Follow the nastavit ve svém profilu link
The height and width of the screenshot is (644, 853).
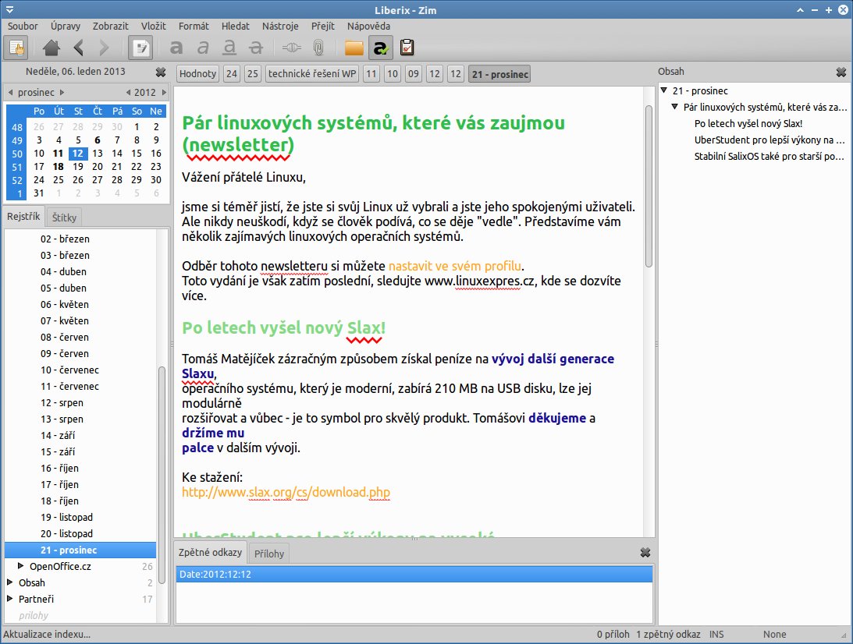(x=455, y=267)
